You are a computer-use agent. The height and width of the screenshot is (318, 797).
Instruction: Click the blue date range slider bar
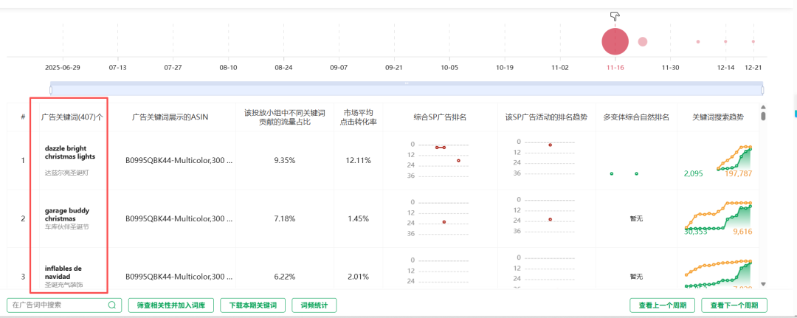[407, 89]
